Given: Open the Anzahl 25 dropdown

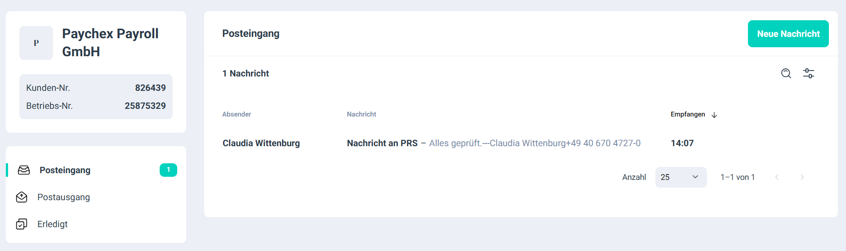Looking at the screenshot, I should 681,177.
